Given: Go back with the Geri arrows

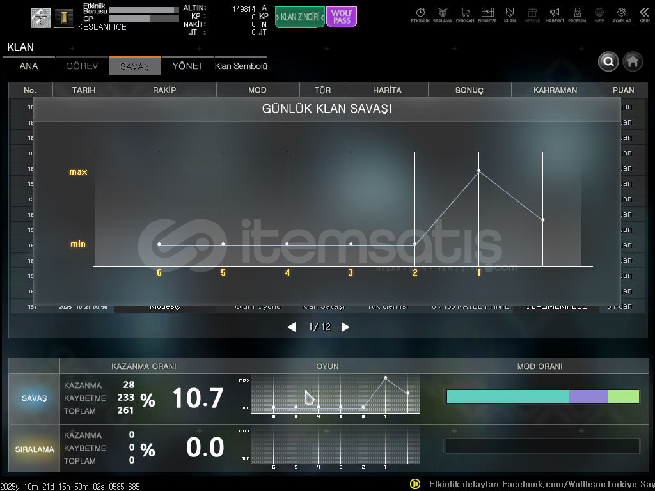Looking at the screenshot, I should (x=644, y=13).
